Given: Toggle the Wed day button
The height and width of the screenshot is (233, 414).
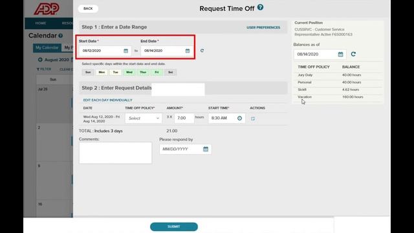Looking at the screenshot, I should pyautogui.click(x=129, y=72).
